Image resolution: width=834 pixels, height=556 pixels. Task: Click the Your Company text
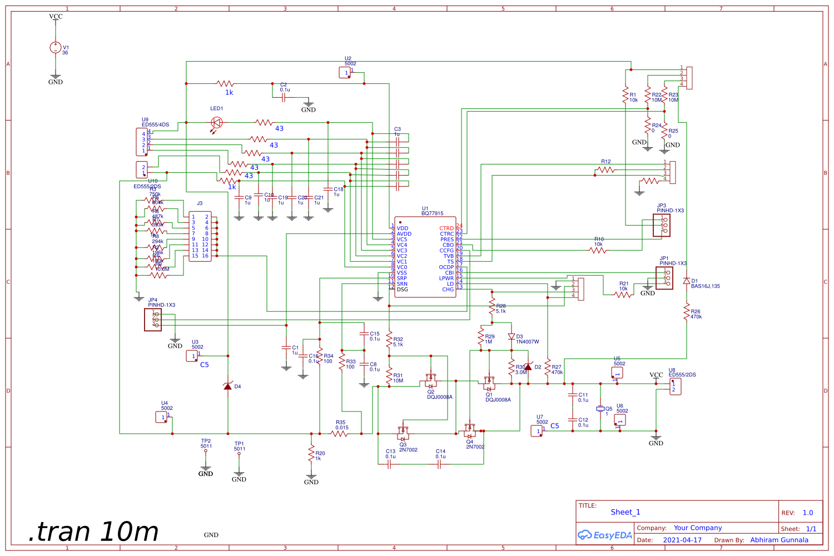[x=697, y=527]
